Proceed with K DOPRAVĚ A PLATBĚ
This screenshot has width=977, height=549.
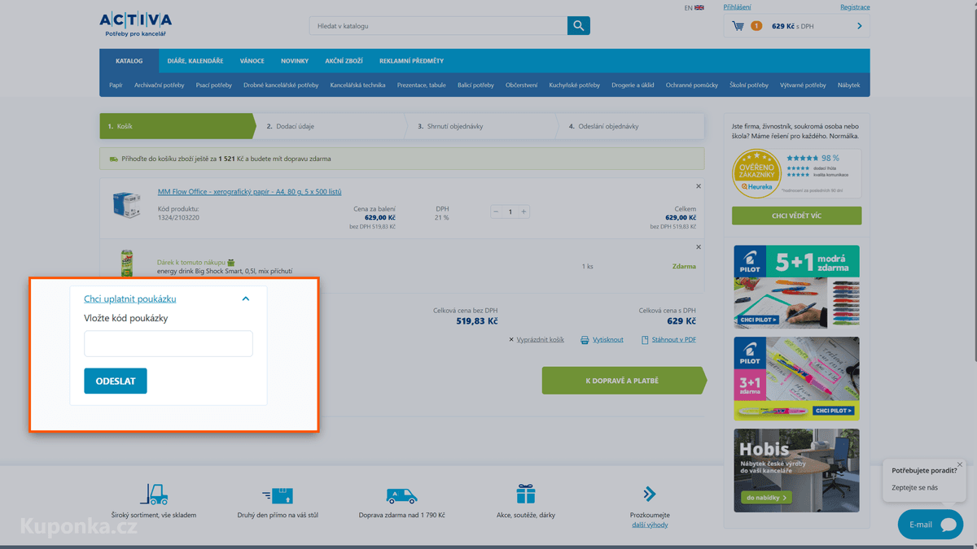click(624, 381)
